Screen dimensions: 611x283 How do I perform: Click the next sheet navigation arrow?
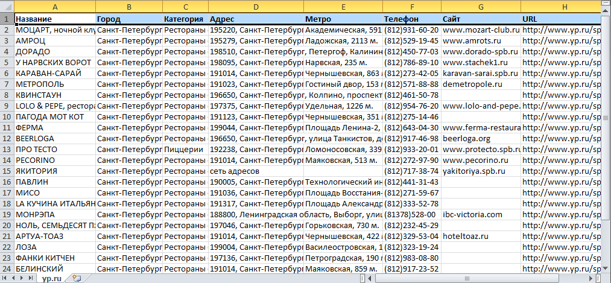(x=22, y=278)
